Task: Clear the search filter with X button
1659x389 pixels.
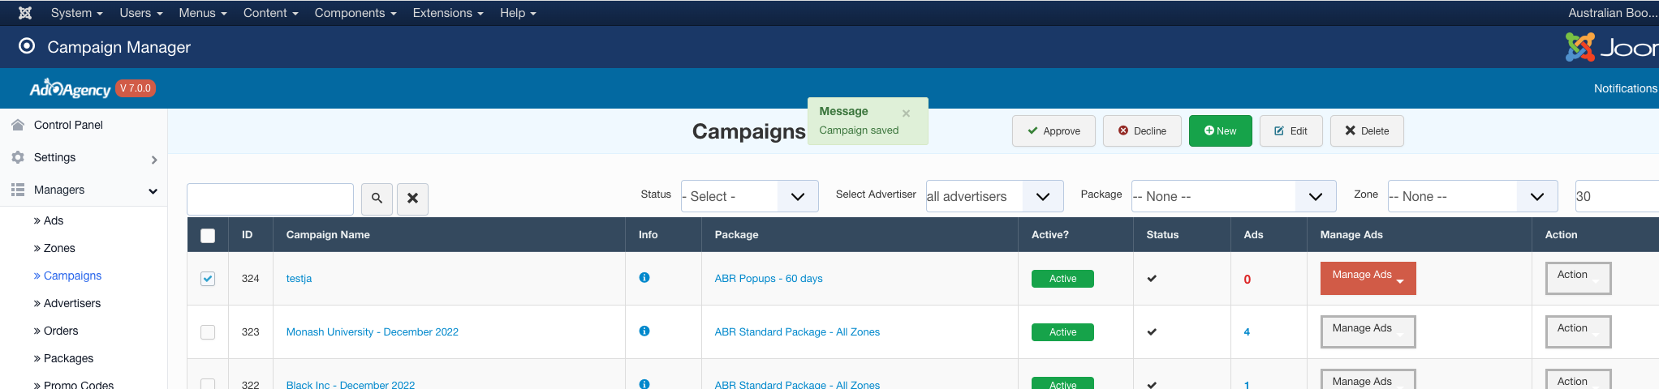Action: (412, 199)
